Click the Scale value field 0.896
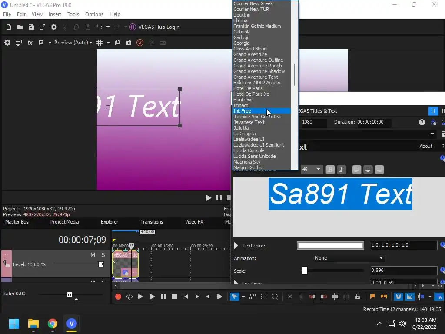The width and height of the screenshot is (445, 334). [404, 271]
